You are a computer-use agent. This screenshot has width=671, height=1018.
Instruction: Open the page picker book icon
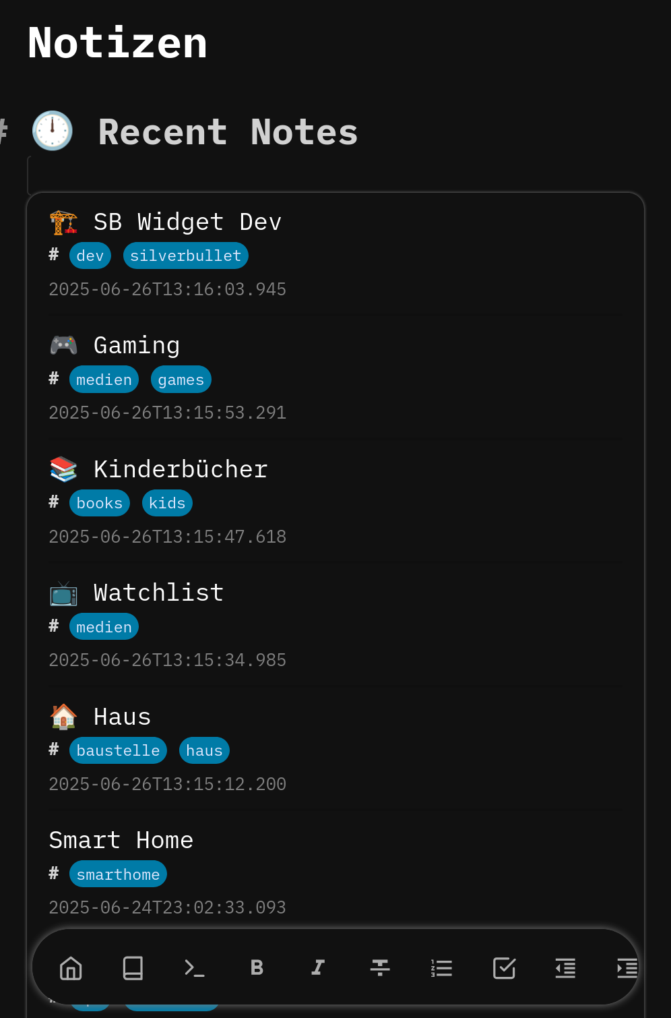[133, 968]
